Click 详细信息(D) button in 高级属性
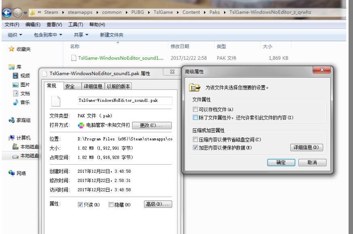The height and width of the screenshot is (234, 353). (307, 147)
